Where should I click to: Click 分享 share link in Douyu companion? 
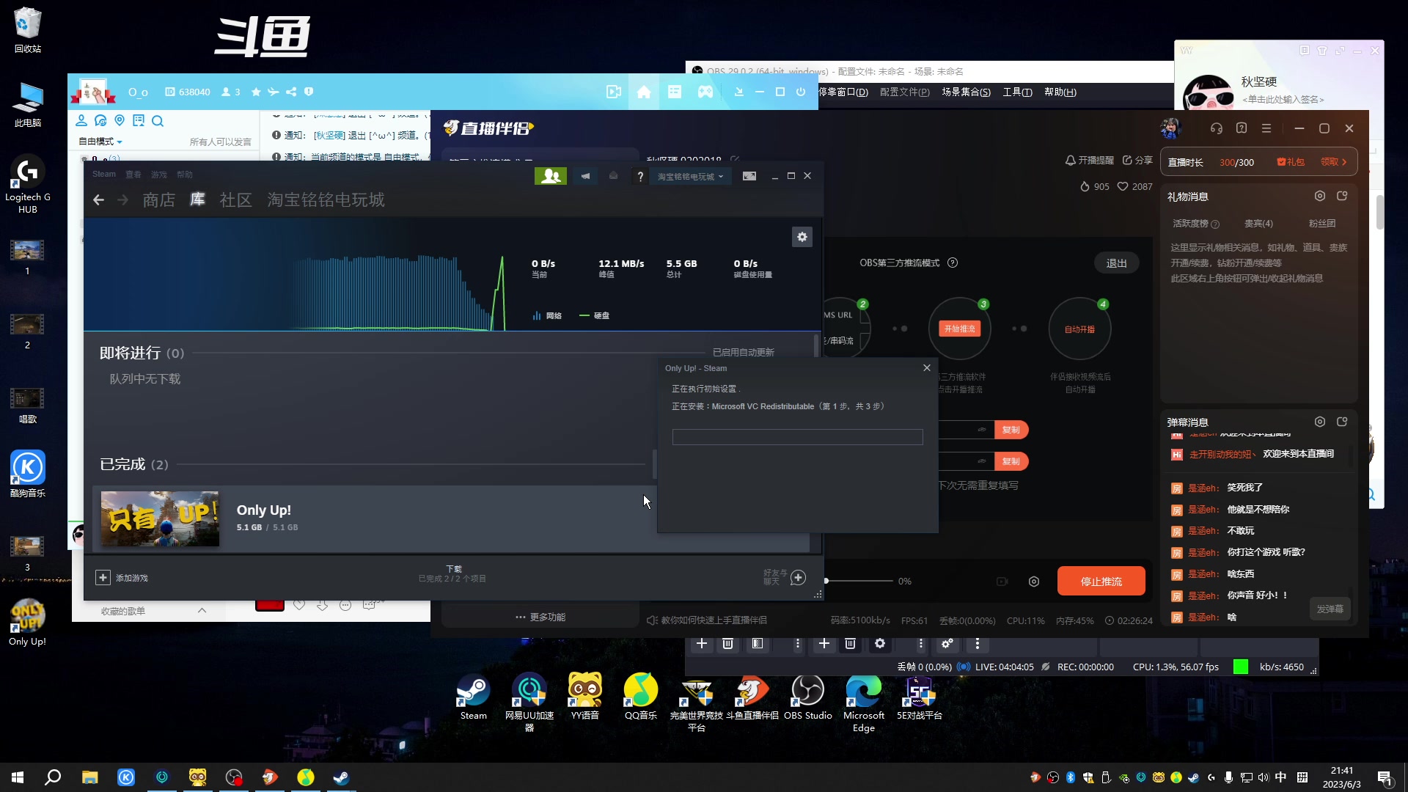[1137, 160]
